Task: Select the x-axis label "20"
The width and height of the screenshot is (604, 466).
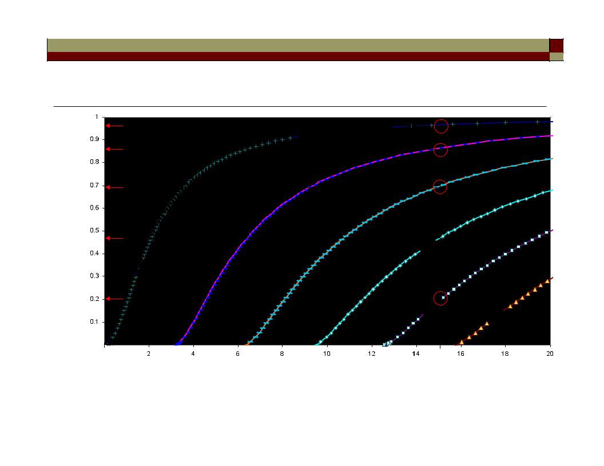Action: click(x=550, y=353)
